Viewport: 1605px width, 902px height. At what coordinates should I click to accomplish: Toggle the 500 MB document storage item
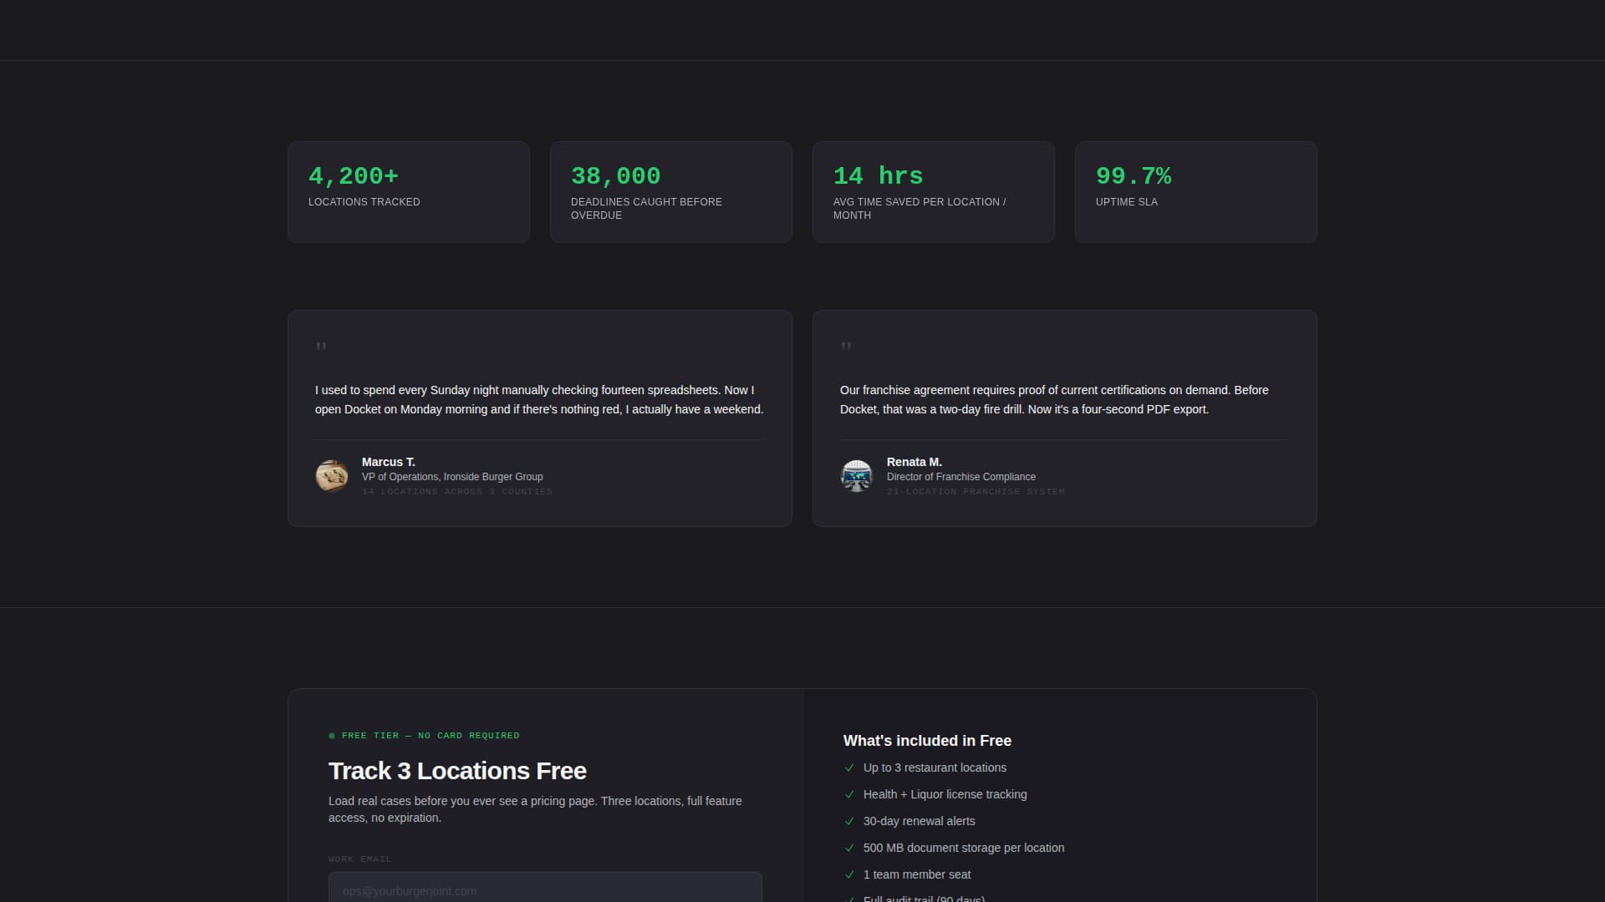964,849
